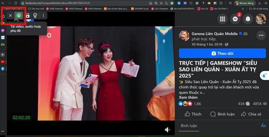The width and height of the screenshot is (269, 137).
Task: Open the Học Git bookmark
Action: click(x=203, y=9)
